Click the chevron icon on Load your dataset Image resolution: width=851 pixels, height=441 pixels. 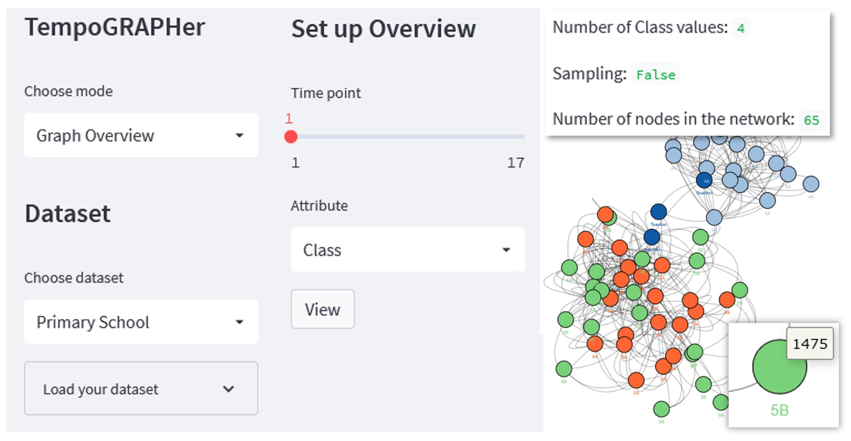(228, 389)
